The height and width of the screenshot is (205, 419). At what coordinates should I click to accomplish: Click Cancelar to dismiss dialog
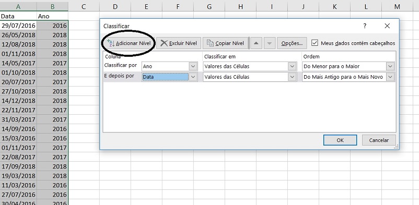point(379,140)
